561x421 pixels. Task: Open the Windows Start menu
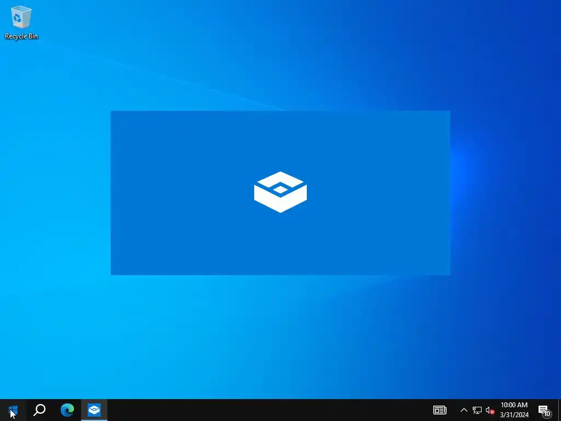tap(13, 410)
